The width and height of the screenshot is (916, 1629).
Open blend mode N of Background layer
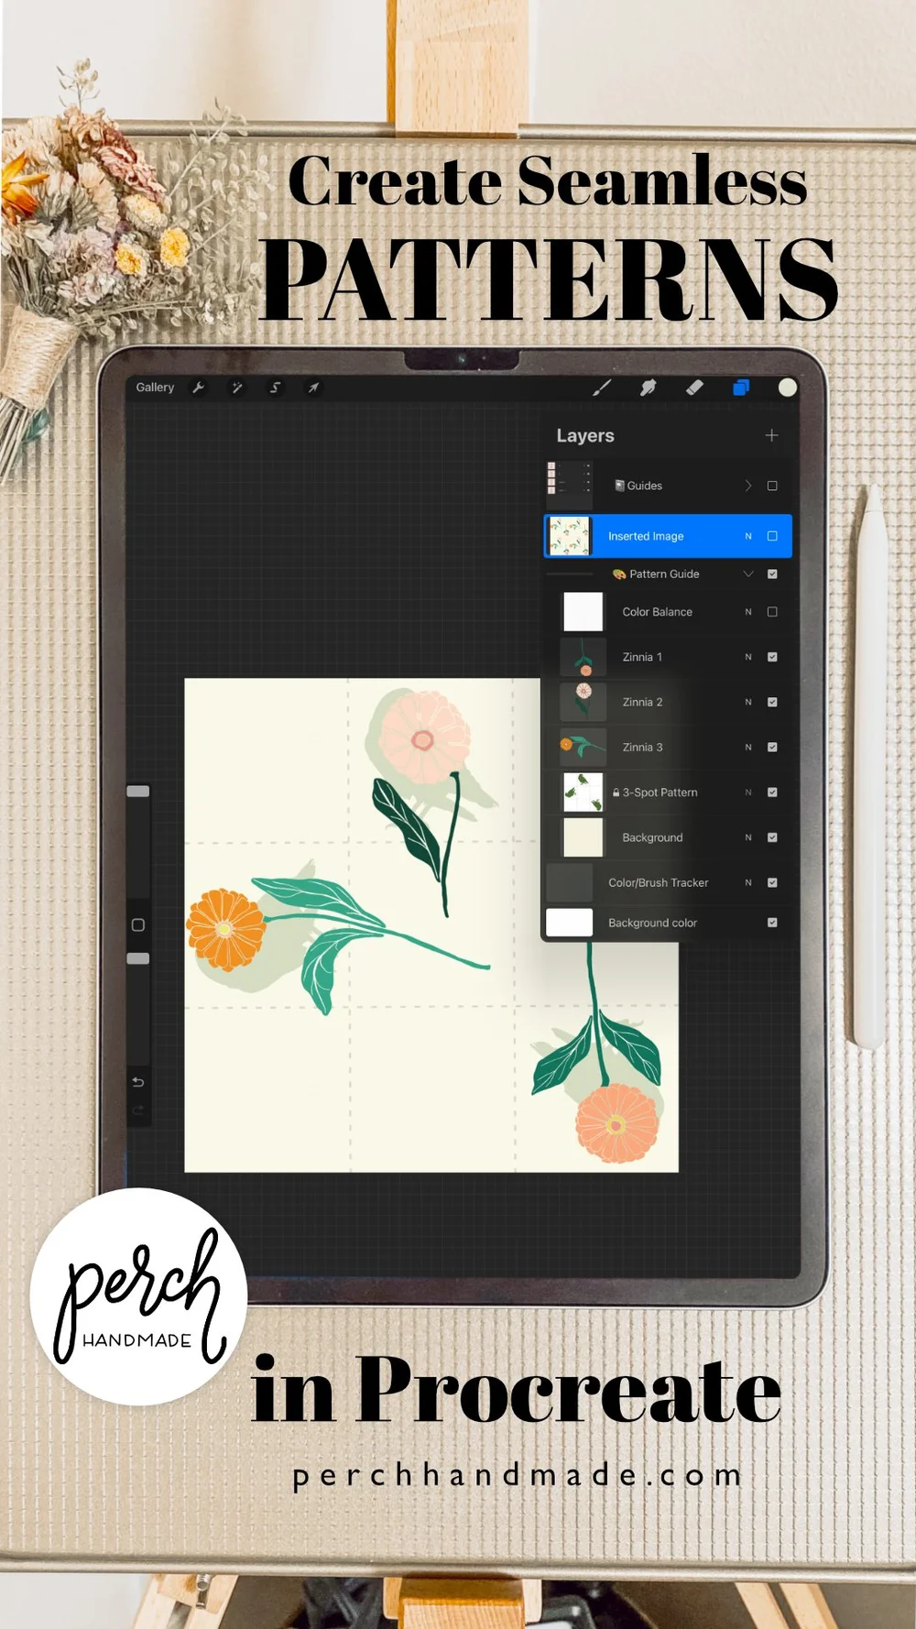pyautogui.click(x=748, y=837)
